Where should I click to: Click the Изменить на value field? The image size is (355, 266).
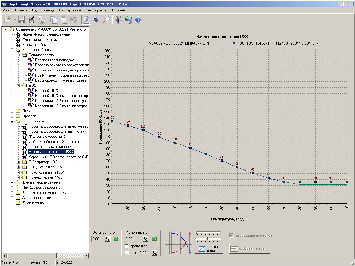[134, 239]
